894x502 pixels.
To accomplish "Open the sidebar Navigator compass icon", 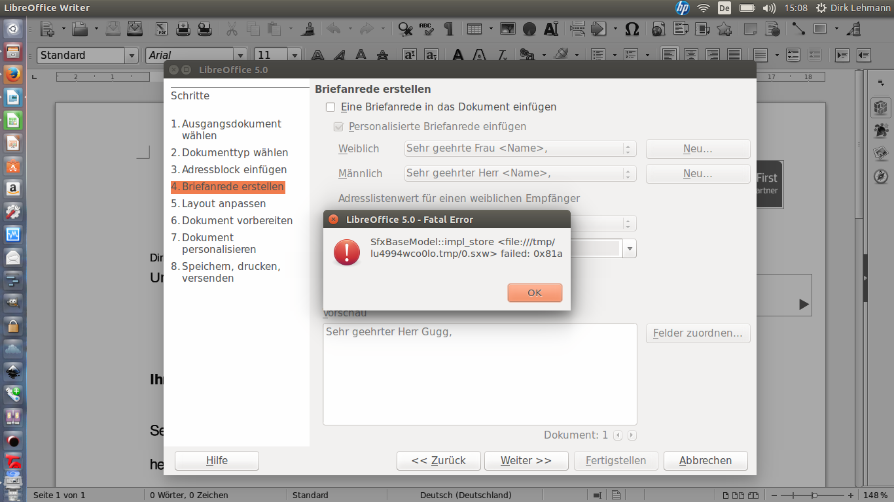I will coord(880,176).
